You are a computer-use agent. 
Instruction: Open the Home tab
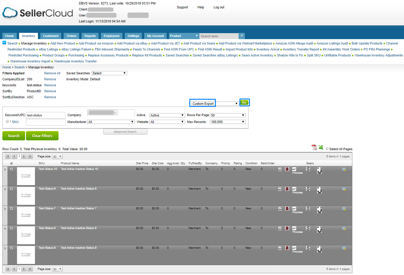pyautogui.click(x=10, y=36)
